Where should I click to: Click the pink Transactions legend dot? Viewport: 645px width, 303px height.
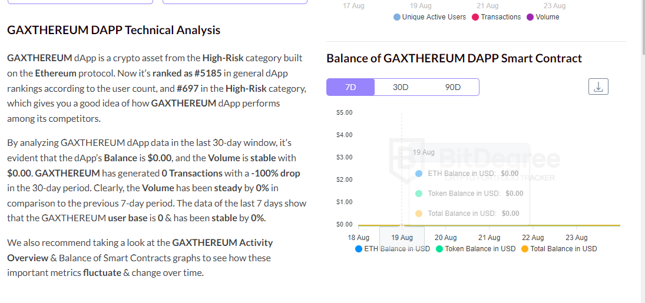pos(475,17)
